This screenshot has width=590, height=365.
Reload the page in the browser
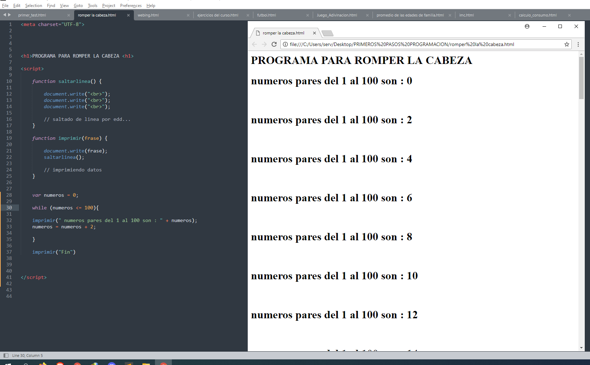tap(274, 44)
